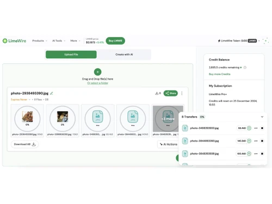Select the Upload File tab

tap(71, 54)
